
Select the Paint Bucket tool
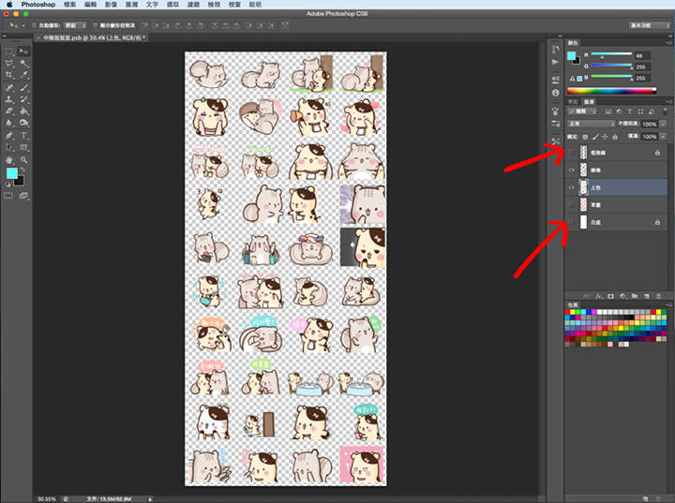click(23, 111)
